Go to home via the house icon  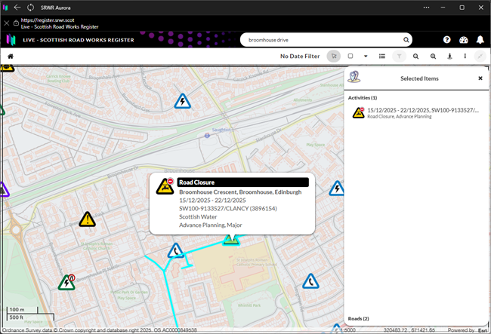[x=11, y=57]
